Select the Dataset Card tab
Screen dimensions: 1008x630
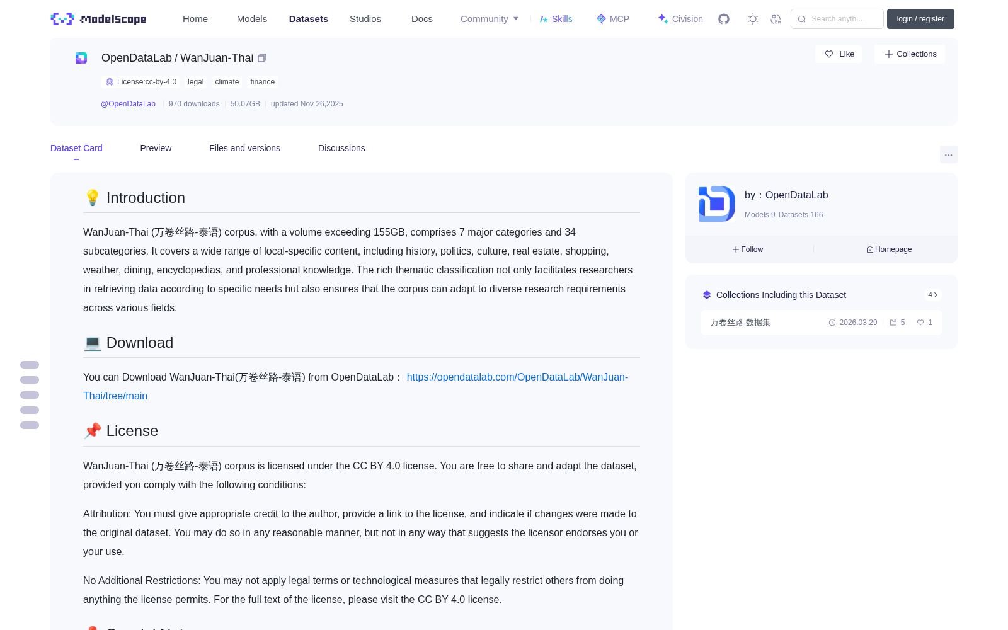(76, 148)
